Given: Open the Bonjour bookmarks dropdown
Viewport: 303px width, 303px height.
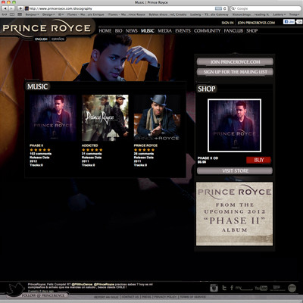Looking at the screenshot, I should click(32, 14).
